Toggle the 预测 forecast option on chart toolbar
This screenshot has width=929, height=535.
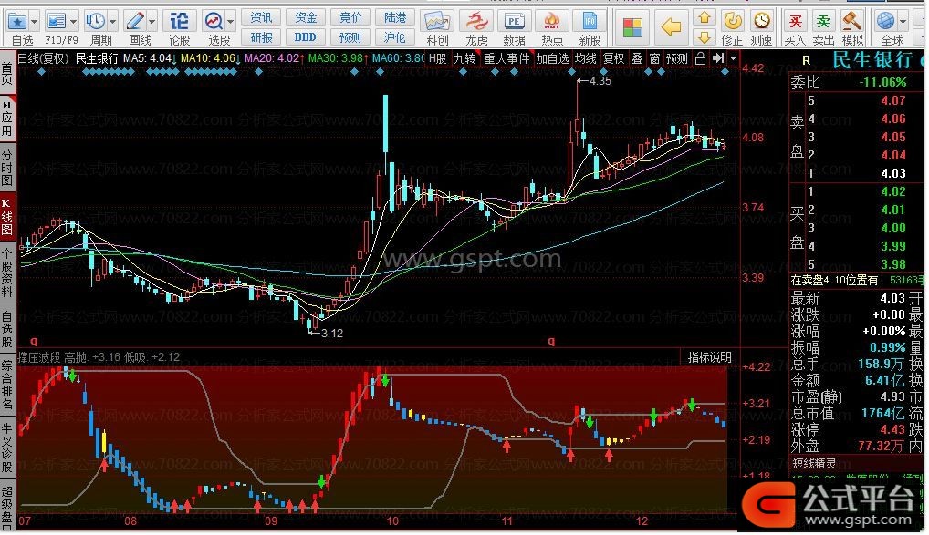(x=677, y=58)
